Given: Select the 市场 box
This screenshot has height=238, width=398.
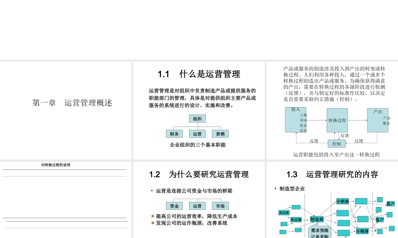Looking at the screenshot, I should [x=220, y=206].
